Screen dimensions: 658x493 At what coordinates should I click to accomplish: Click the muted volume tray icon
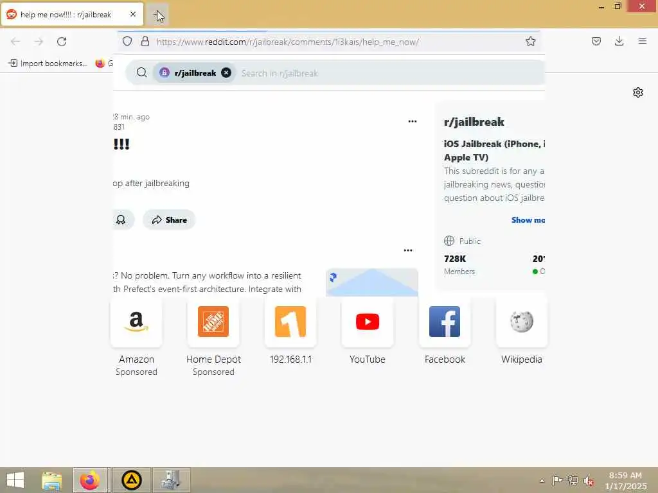coord(589,480)
